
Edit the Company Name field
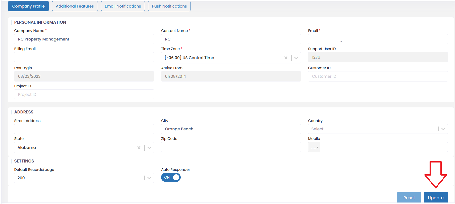click(84, 39)
